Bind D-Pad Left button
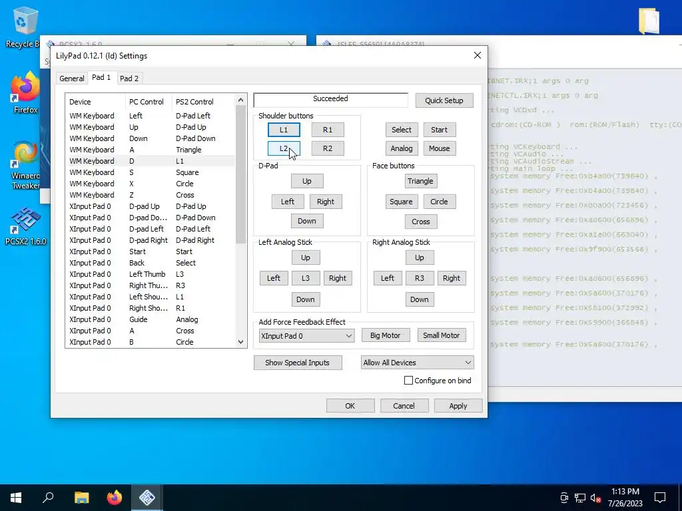Image resolution: width=682 pixels, height=511 pixels. point(288,201)
